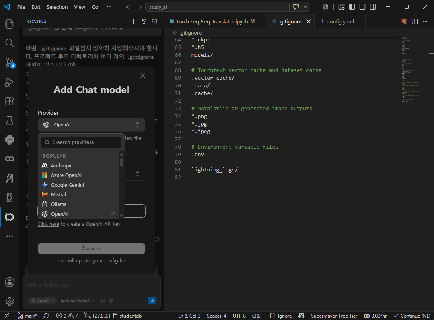Click the Search providers field
Viewport: 434px width, 320px height.
pos(81,142)
